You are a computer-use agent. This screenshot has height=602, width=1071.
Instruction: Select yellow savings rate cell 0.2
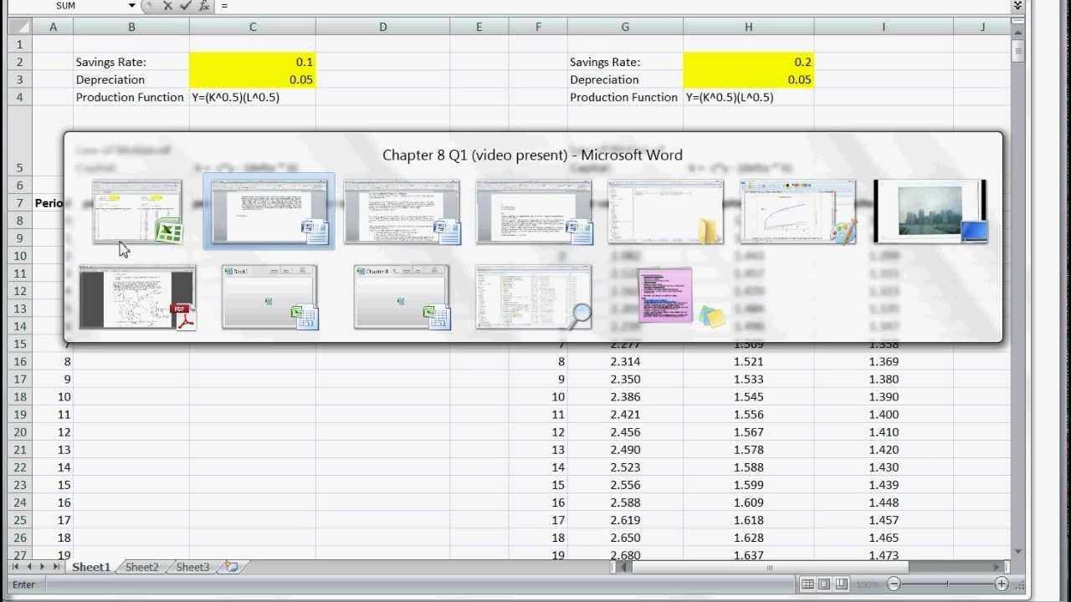coord(748,62)
